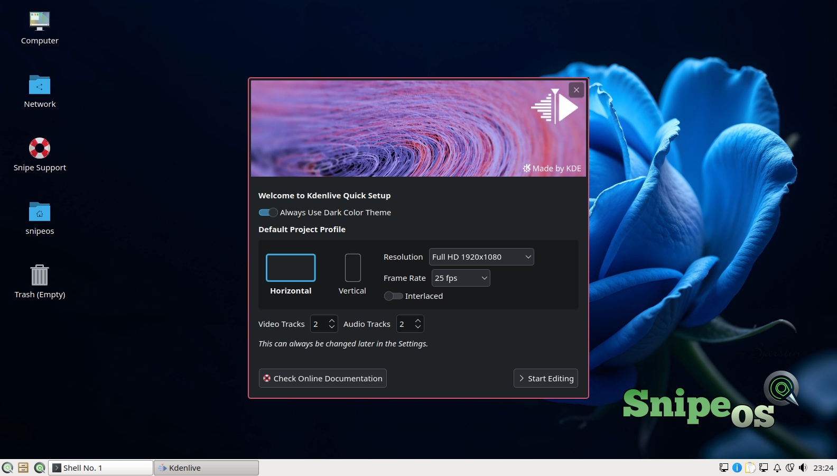Click the note "This can always be changed later in the Settings."
The image size is (837, 476).
343,344
